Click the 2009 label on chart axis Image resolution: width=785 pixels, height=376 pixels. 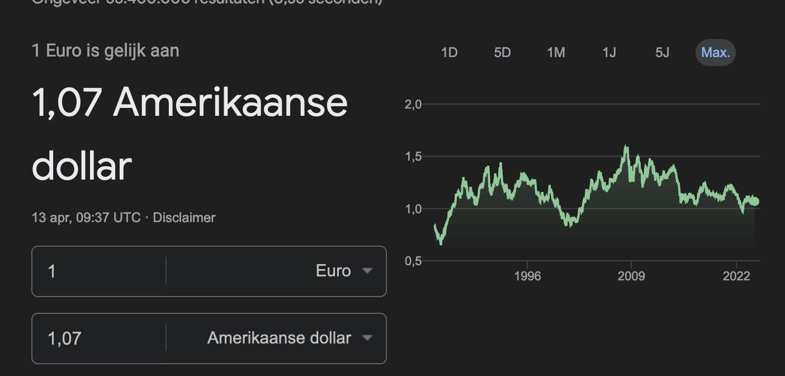coord(631,276)
